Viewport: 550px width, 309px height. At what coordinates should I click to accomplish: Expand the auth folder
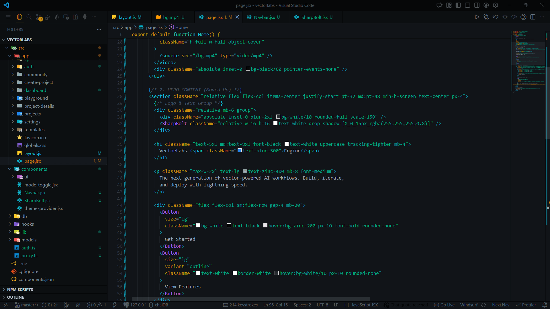(13, 66)
